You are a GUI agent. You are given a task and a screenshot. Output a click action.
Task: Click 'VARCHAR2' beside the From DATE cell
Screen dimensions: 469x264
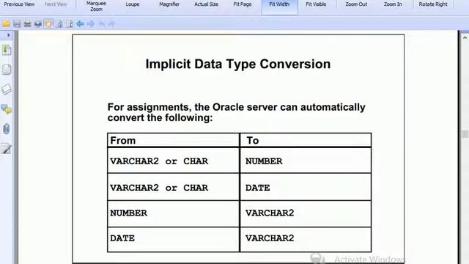pyautogui.click(x=270, y=238)
